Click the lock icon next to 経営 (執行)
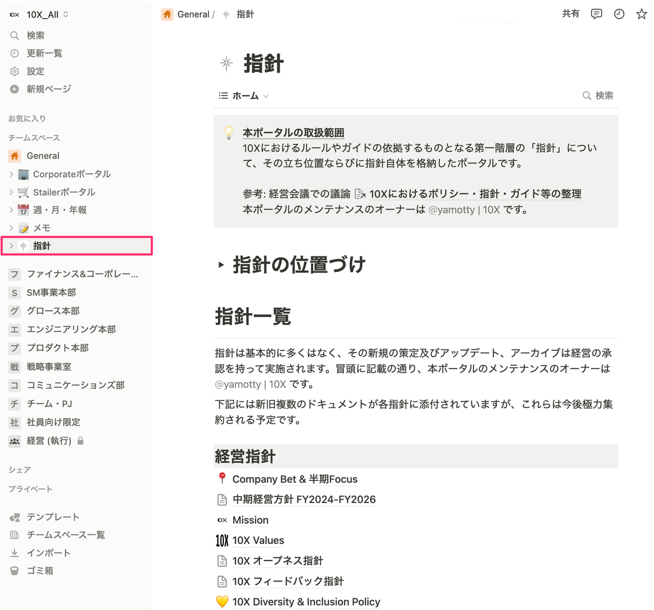Viewport: 654px width, 610px height. point(81,440)
